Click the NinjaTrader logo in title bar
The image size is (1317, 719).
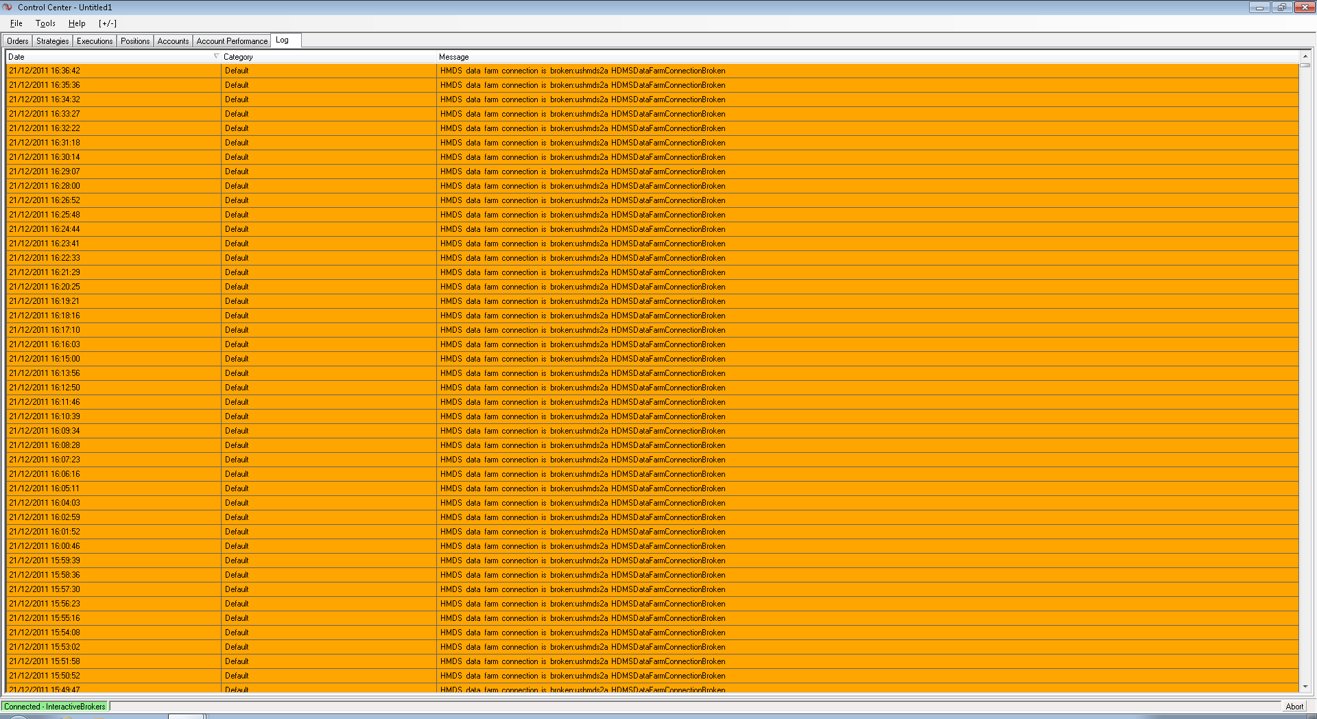click(x=8, y=7)
